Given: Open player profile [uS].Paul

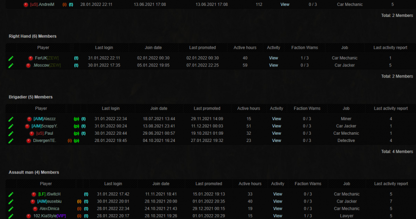Looking at the screenshot, I should (45, 133).
